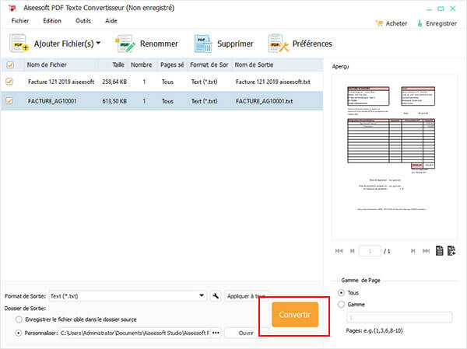The width and height of the screenshot is (467, 349).
Task: Go to previous page in preview
Action: coord(352,251)
